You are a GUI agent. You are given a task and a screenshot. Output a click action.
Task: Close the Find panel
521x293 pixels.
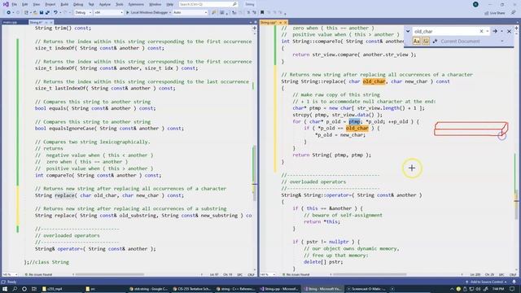pyautogui.click(x=509, y=31)
